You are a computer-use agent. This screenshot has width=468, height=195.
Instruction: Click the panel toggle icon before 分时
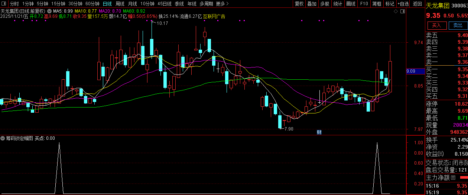pyautogui.click(x=4, y=4)
